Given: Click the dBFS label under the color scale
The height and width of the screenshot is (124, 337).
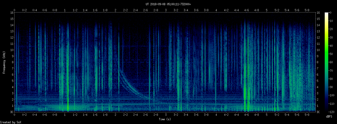Looking at the screenshot, I should pyautogui.click(x=329, y=116).
